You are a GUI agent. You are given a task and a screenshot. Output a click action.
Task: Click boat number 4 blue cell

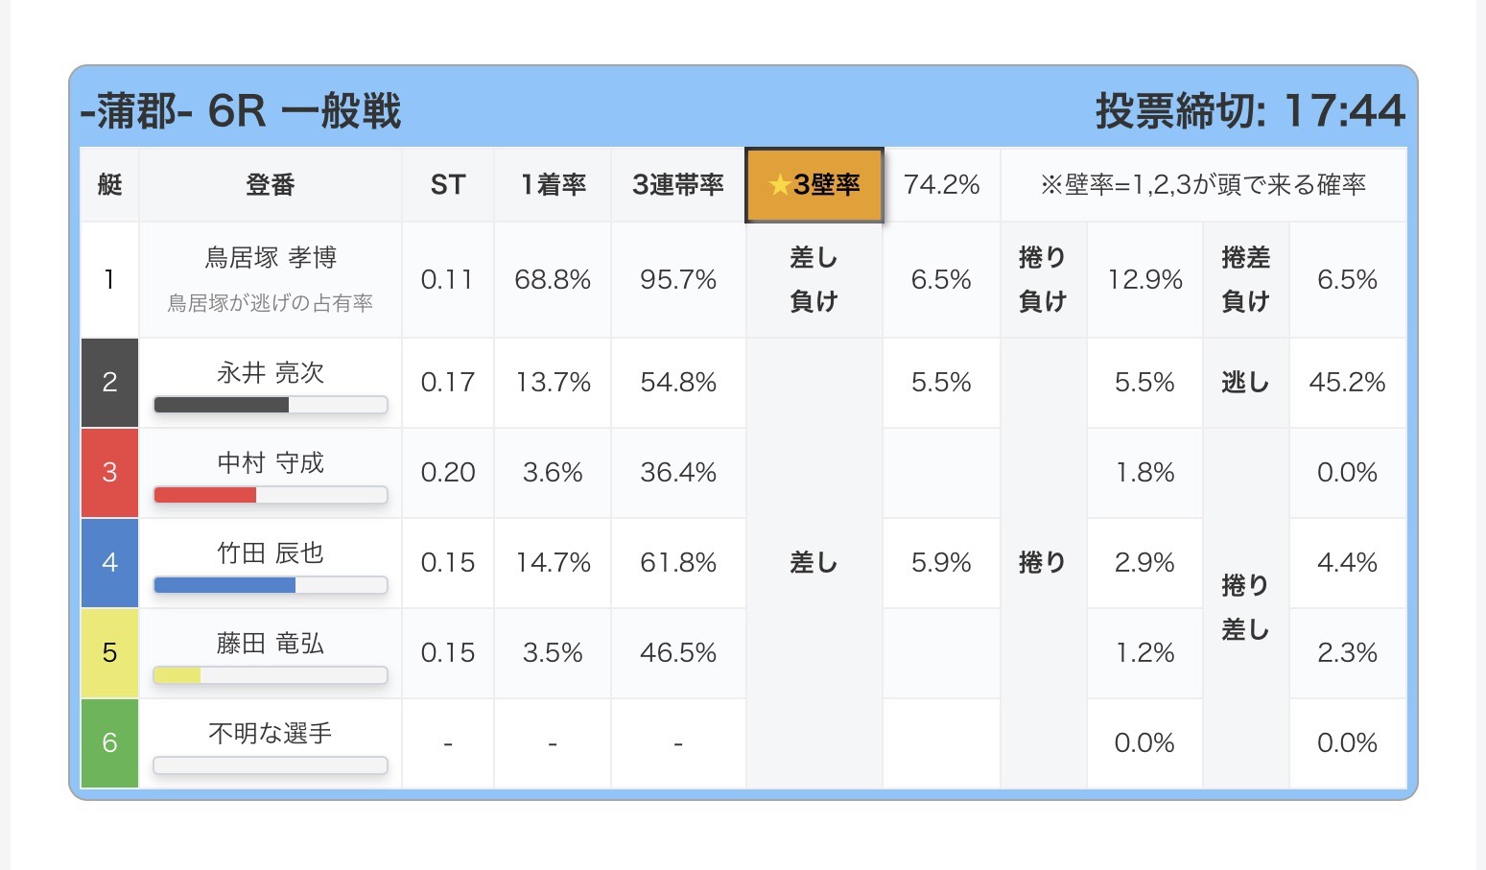tap(109, 563)
